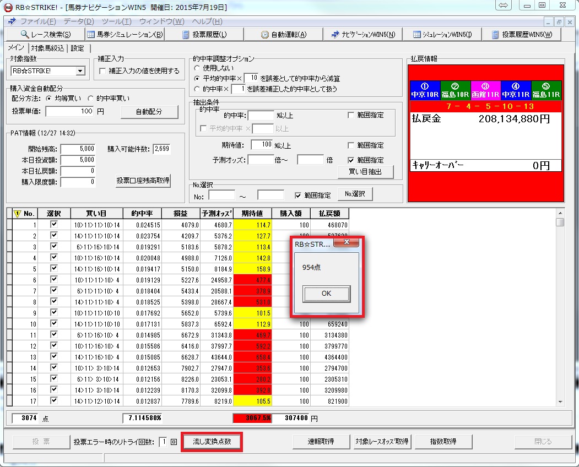Click ① 中京10R race cell

click(x=425, y=90)
